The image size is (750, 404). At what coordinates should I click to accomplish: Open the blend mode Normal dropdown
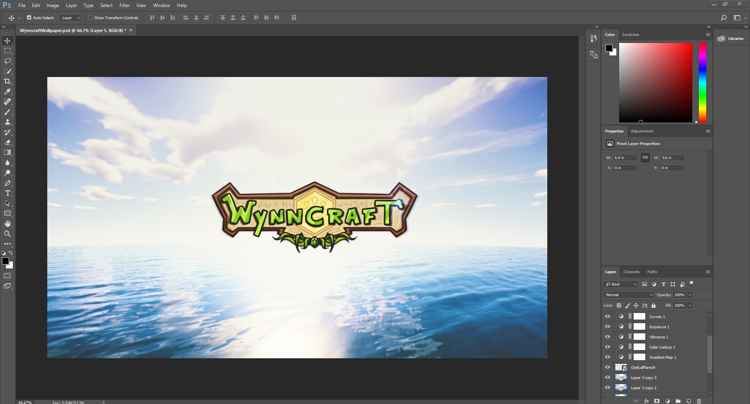(628, 295)
